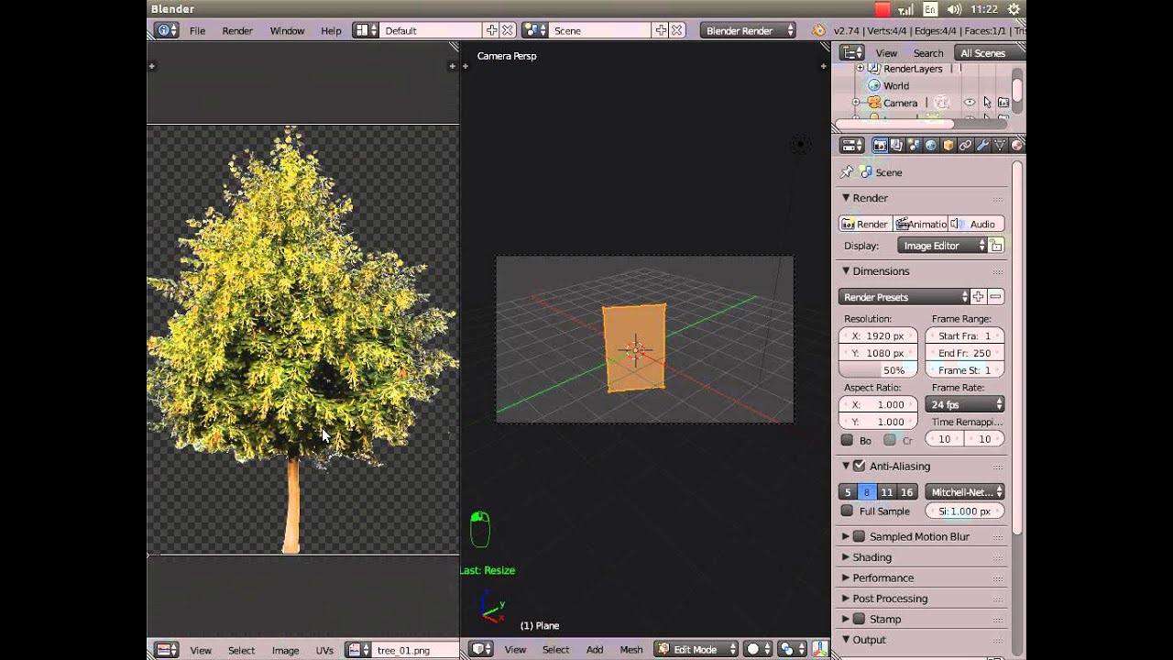Click the resolution percentage 50% slider
The height and width of the screenshot is (660, 1173).
pos(878,370)
